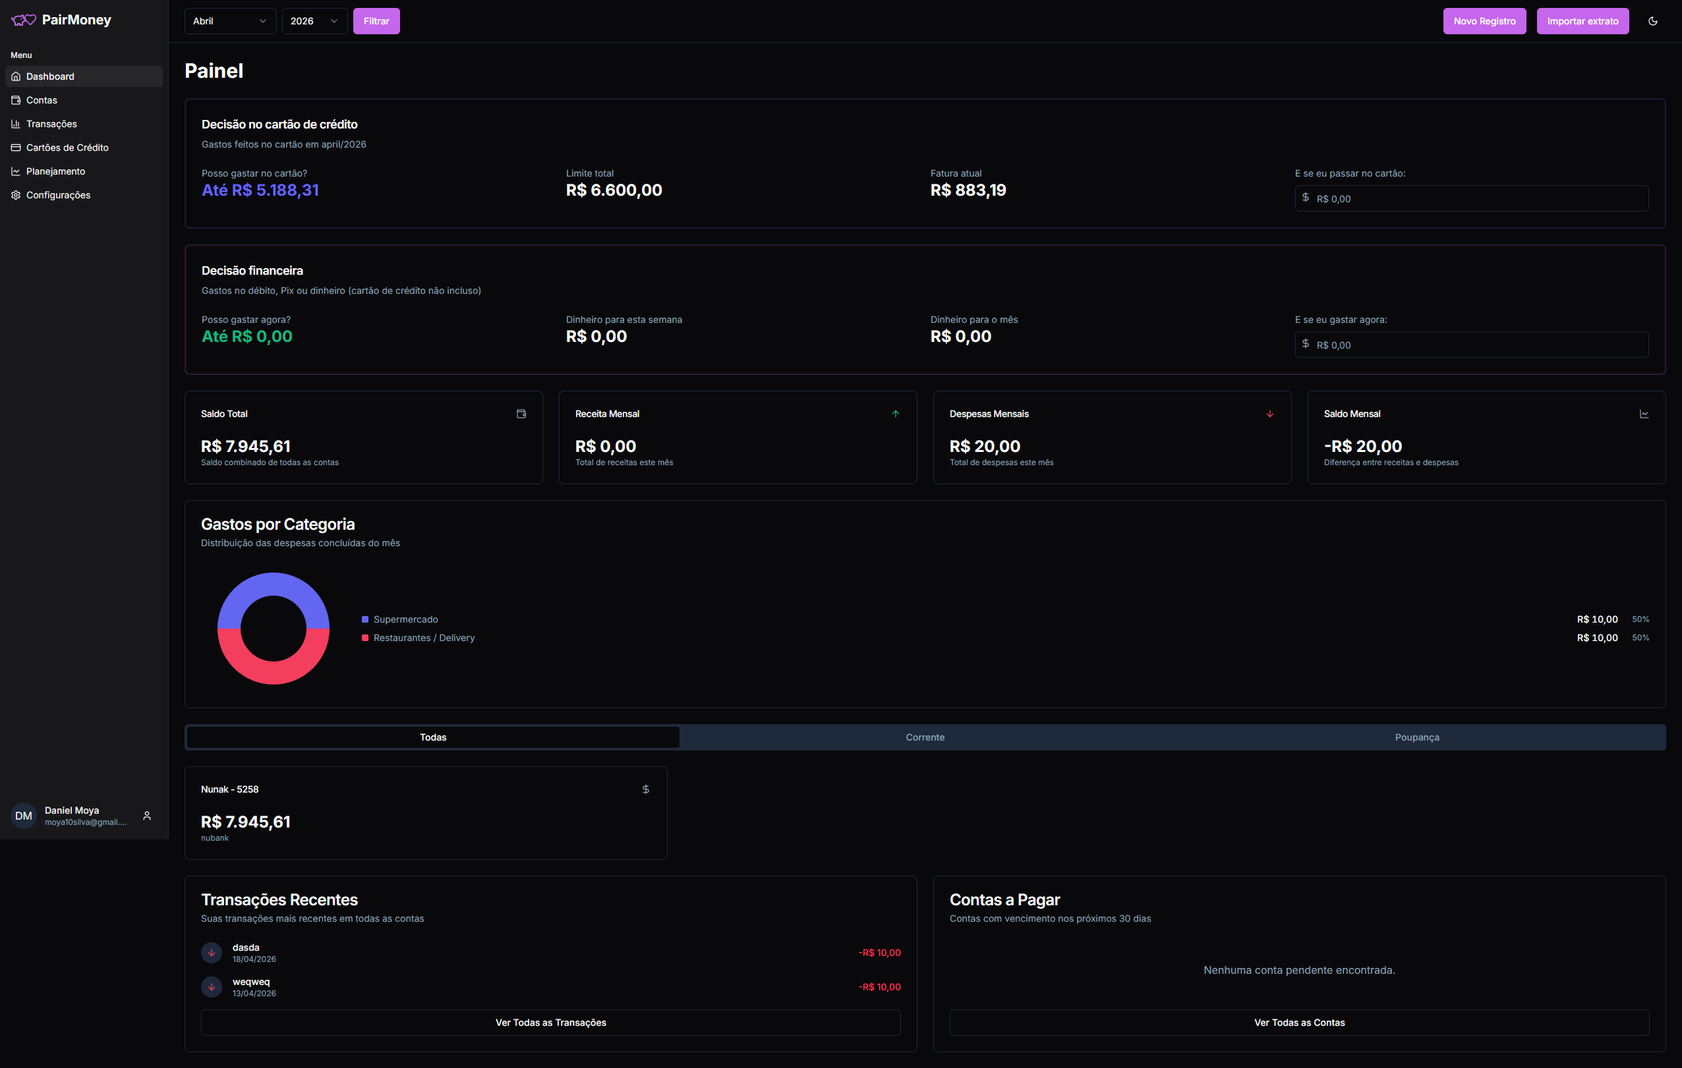
Task: Click the Novo Registro button
Action: click(1484, 21)
